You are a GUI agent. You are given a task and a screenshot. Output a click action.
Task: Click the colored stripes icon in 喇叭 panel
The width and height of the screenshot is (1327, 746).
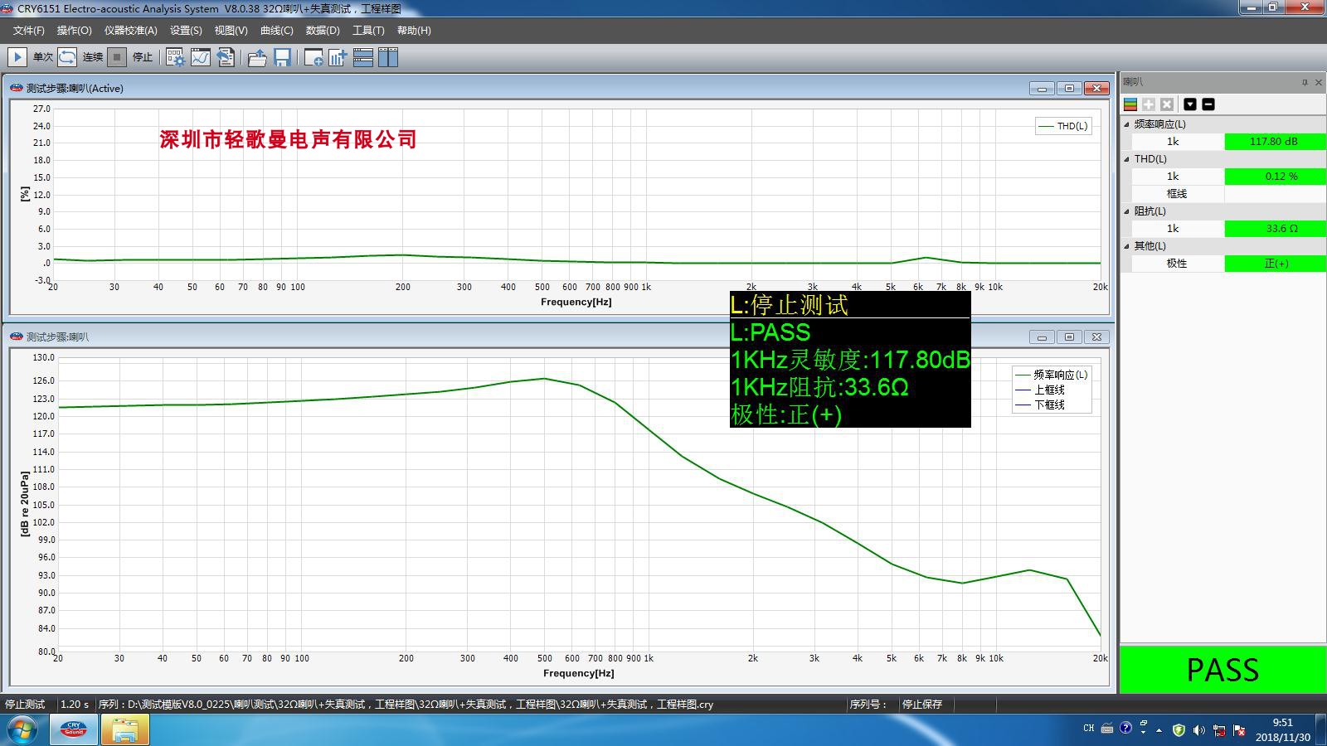1130,104
